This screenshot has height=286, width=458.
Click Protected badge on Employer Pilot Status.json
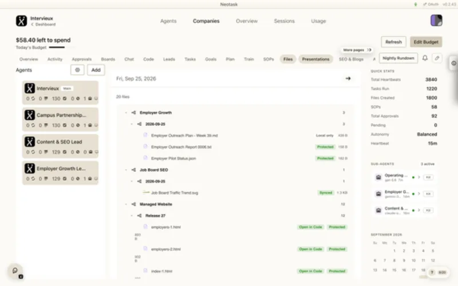[325, 158]
